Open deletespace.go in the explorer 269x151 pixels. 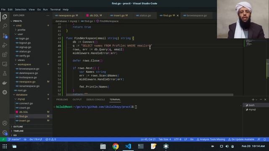click(x=31, y=73)
